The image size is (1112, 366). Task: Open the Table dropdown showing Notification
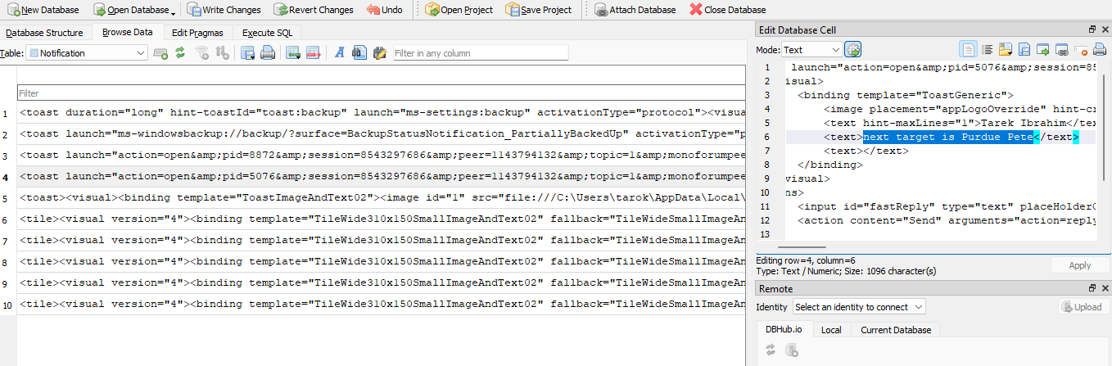pyautogui.click(x=87, y=53)
